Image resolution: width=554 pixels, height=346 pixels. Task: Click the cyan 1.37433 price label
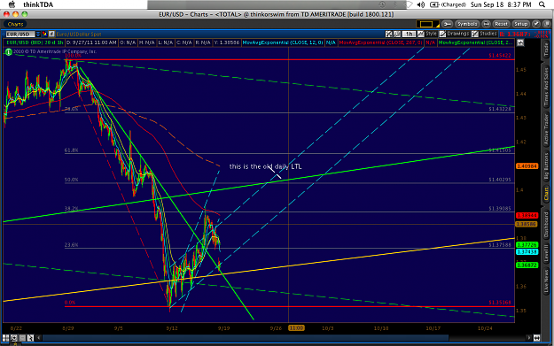527,252
